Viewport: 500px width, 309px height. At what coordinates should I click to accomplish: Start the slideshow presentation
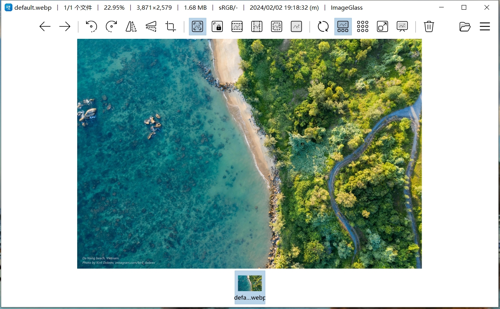[402, 26]
